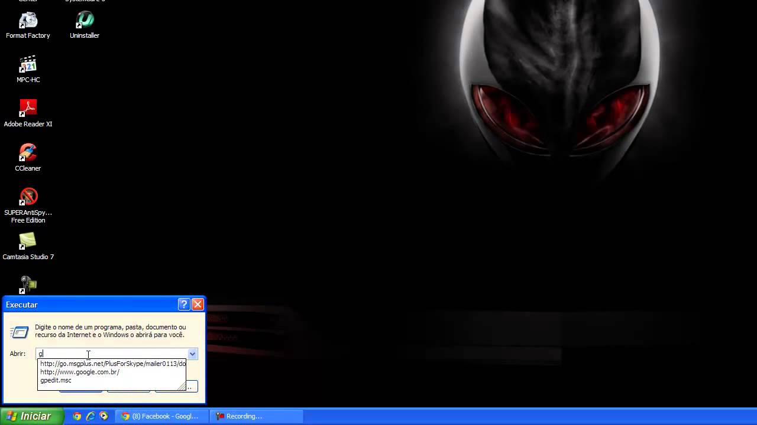Screen dimensions: 757x425
Task: Open the Format Factory desktop shortcut
Action: click(28, 25)
